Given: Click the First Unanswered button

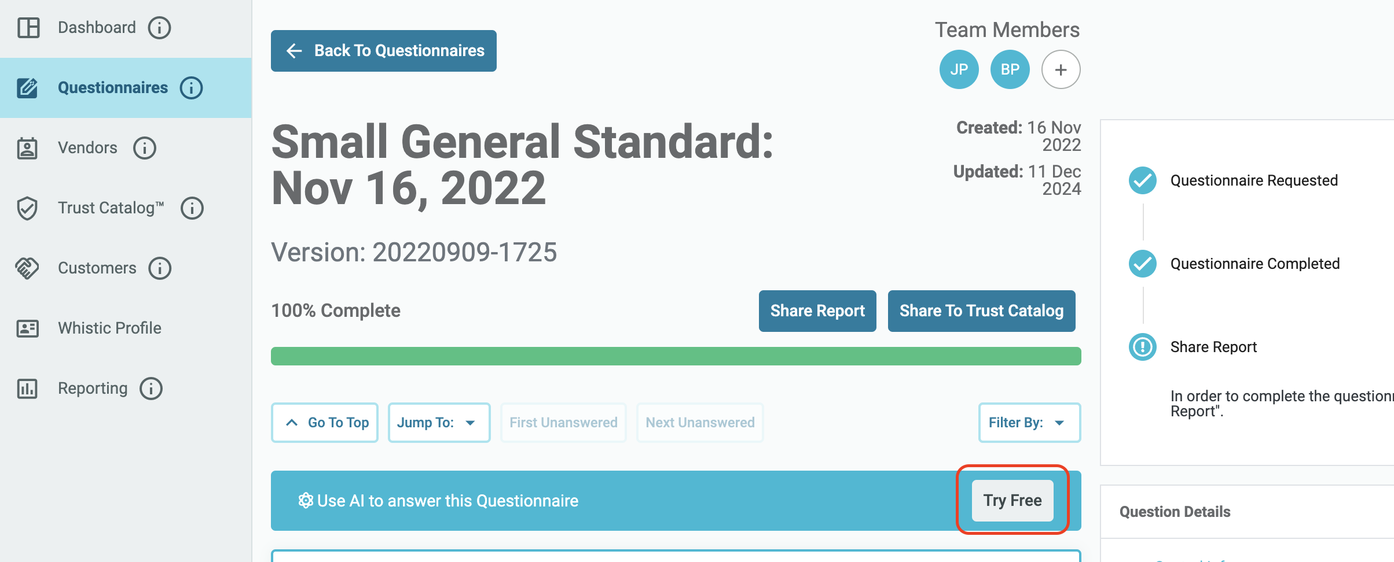Looking at the screenshot, I should coord(563,423).
